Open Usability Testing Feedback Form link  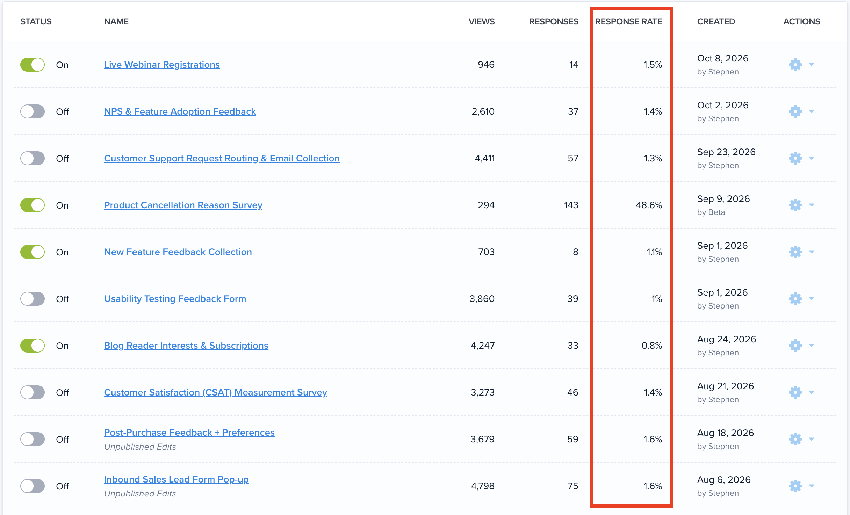coord(175,299)
